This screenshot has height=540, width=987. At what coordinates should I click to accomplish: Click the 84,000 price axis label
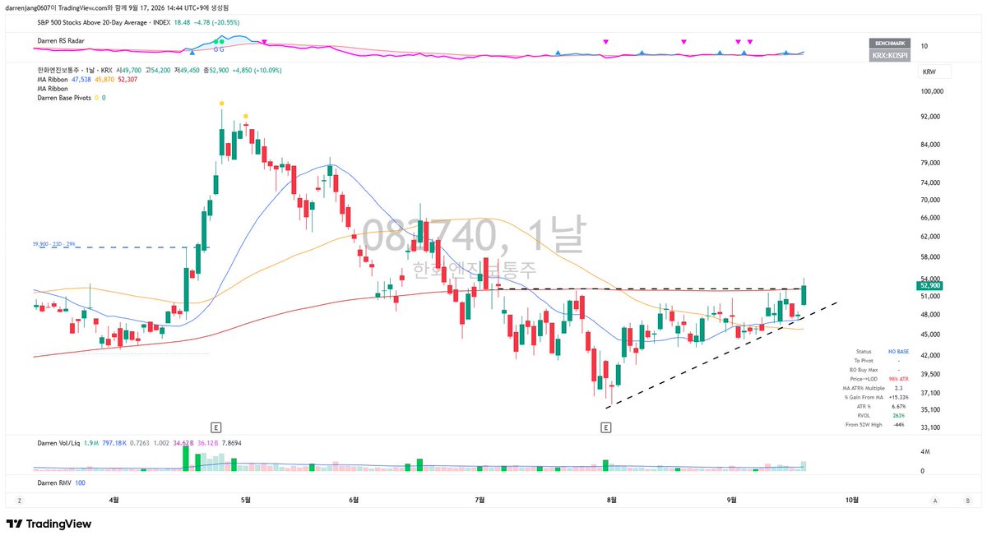coord(932,145)
